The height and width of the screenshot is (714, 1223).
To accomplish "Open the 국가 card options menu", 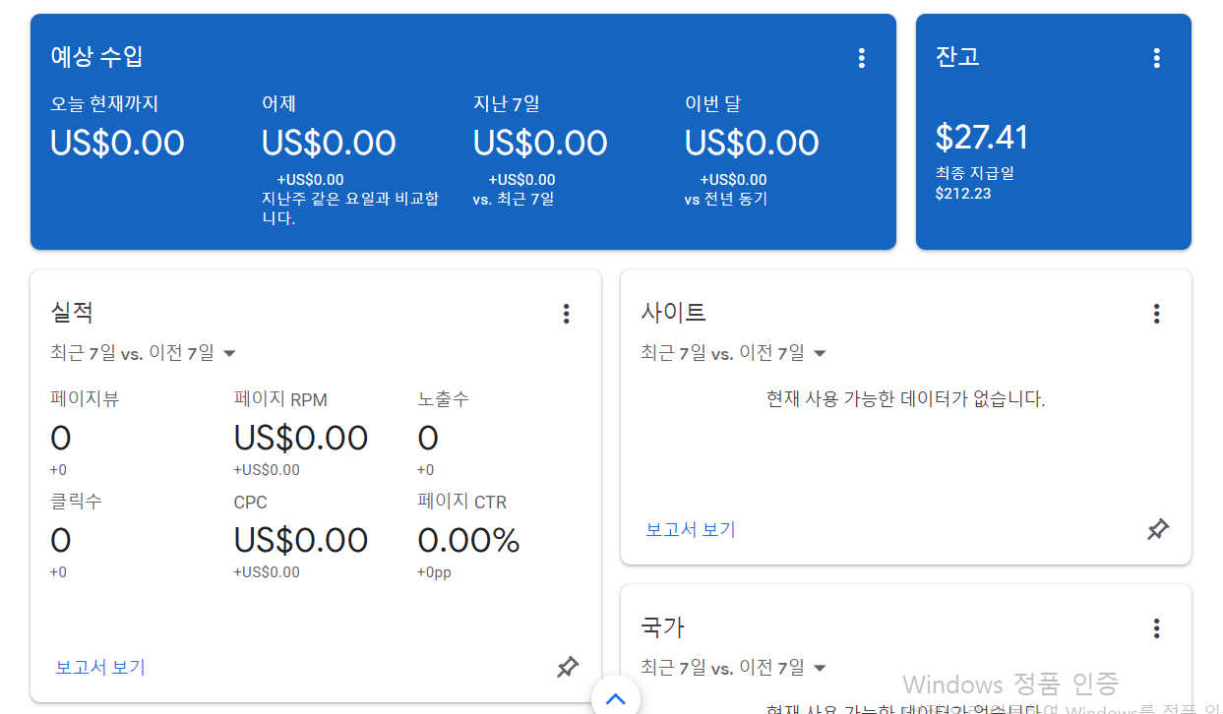I will click(x=1157, y=626).
